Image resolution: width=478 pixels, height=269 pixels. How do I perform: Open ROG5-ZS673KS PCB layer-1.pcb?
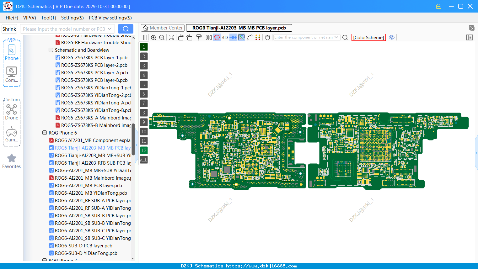(x=94, y=58)
